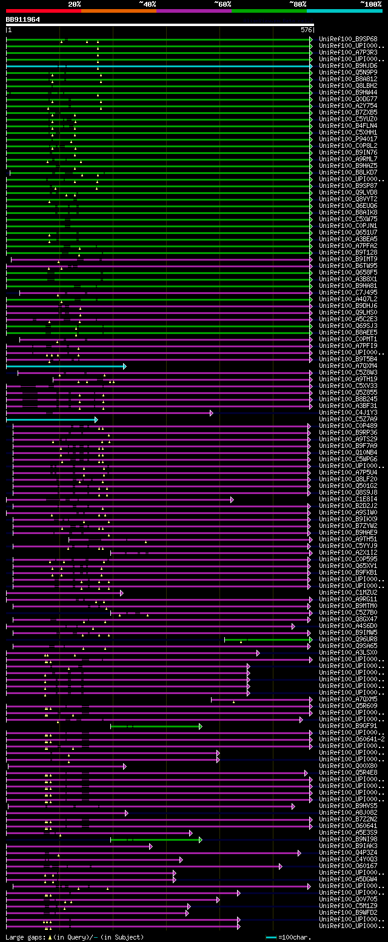This screenshot has height=942, width=388.
Task: Open the UniRef100_O60641-2 hit
Action: (352, 739)
